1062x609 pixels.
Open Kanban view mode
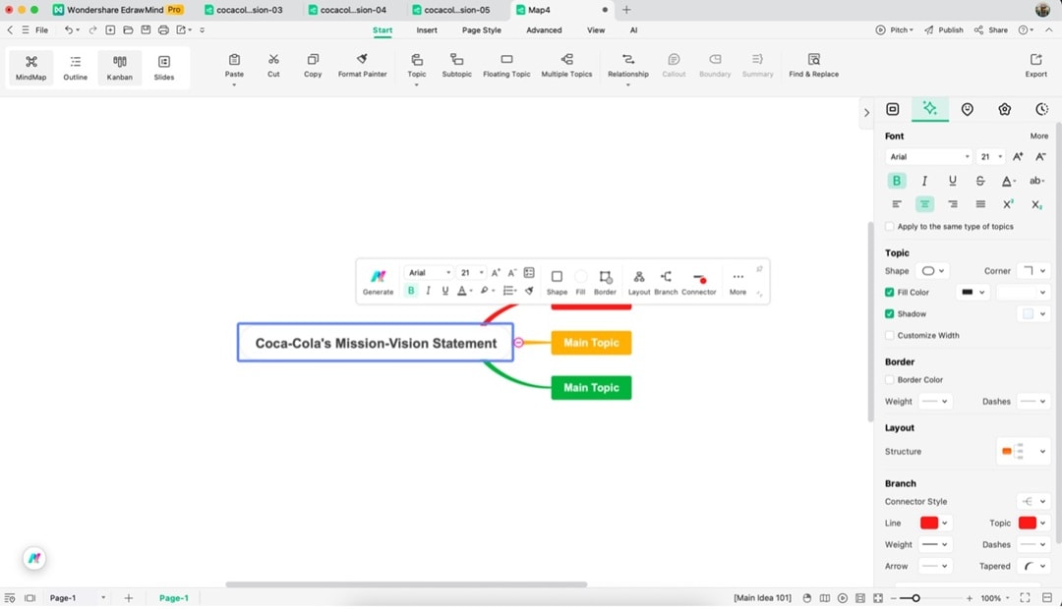tap(120, 68)
